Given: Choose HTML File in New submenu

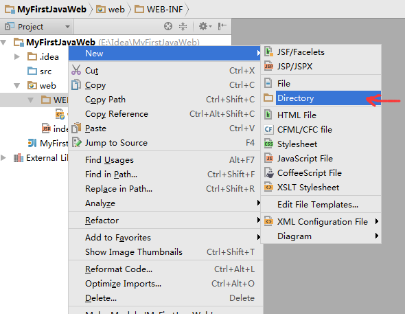Looking at the screenshot, I should [321, 115].
